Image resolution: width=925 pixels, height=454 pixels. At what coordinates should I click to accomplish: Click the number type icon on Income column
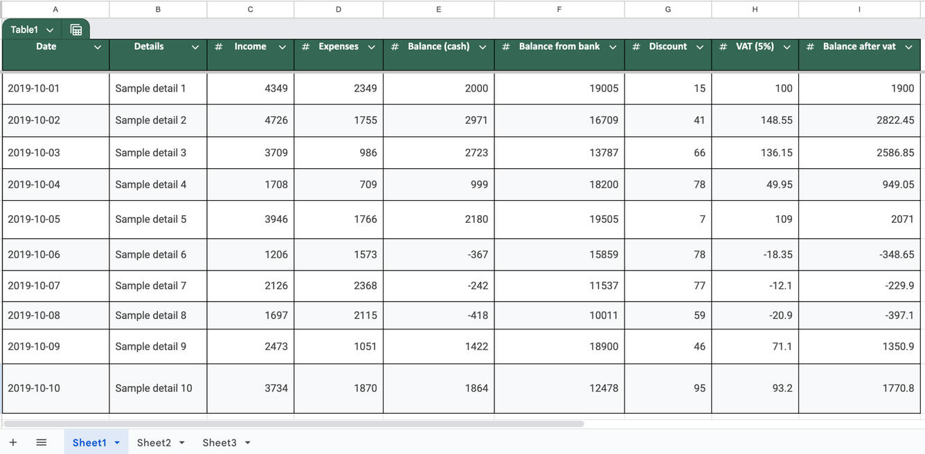click(x=219, y=47)
